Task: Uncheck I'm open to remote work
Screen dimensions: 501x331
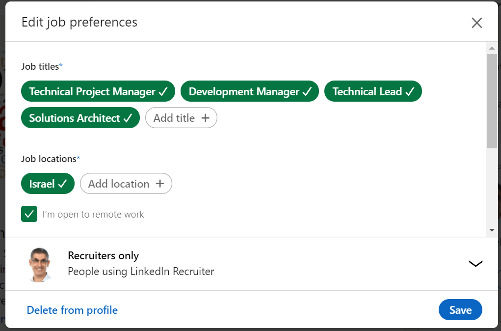Action: pos(29,214)
